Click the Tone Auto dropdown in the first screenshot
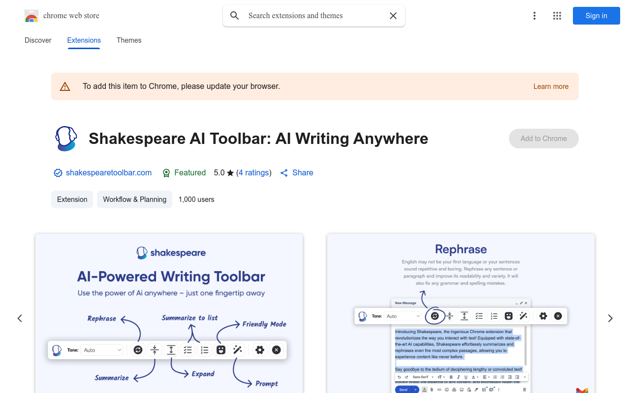The width and height of the screenshot is (630, 393). (102, 350)
